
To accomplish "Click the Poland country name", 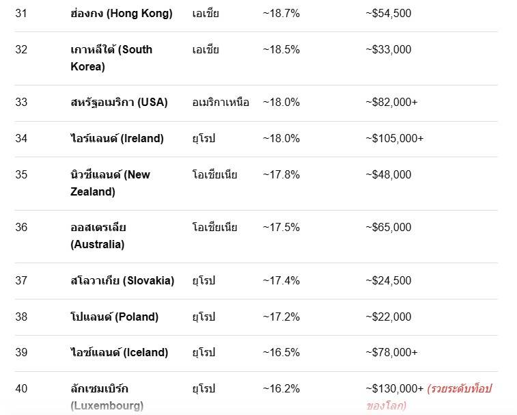I will click(115, 317).
